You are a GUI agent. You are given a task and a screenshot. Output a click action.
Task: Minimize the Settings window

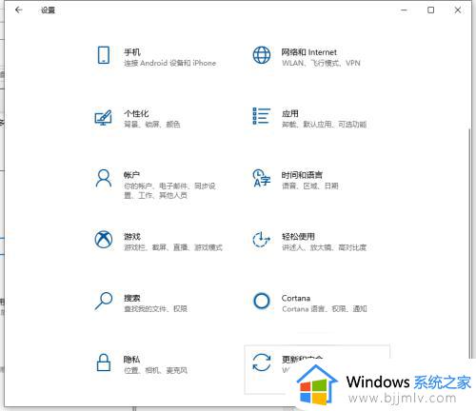[404, 10]
